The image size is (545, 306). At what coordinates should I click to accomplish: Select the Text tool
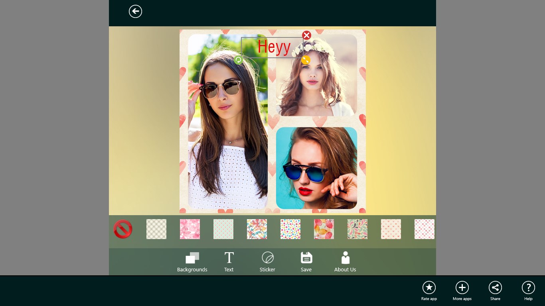(229, 261)
